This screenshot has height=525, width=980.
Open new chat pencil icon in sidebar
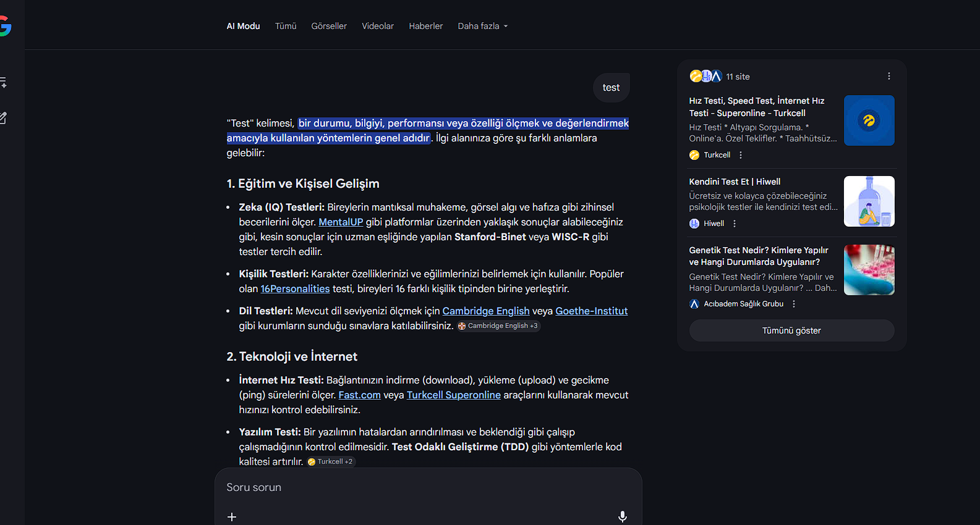click(3, 117)
